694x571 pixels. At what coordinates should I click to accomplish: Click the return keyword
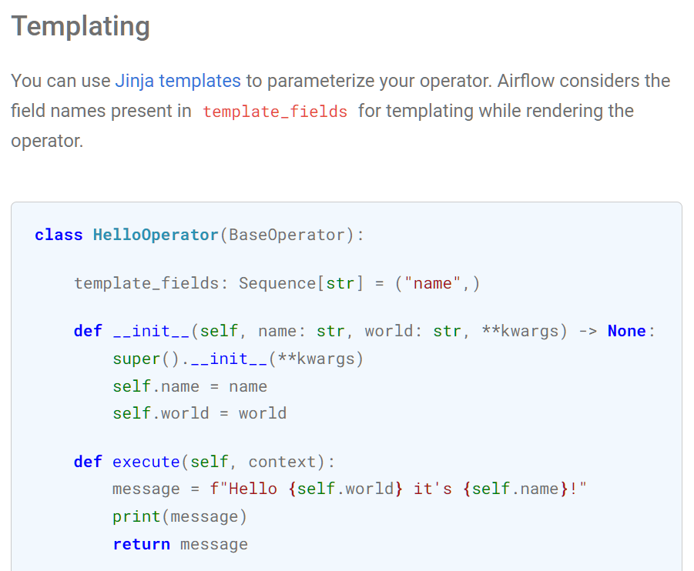tap(141, 544)
